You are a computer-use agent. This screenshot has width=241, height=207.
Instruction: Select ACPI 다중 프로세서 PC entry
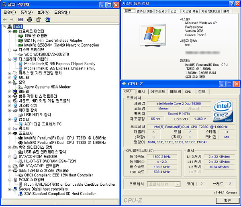click(x=43, y=124)
